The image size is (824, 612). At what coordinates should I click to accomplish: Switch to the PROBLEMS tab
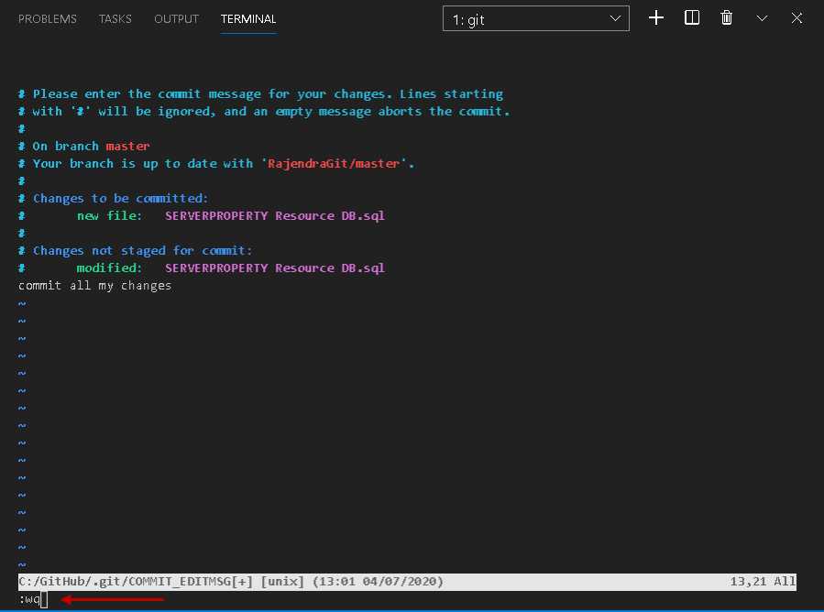coord(48,19)
